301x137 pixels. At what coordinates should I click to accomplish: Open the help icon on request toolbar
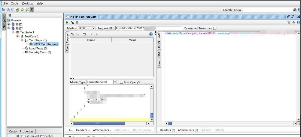299,22
